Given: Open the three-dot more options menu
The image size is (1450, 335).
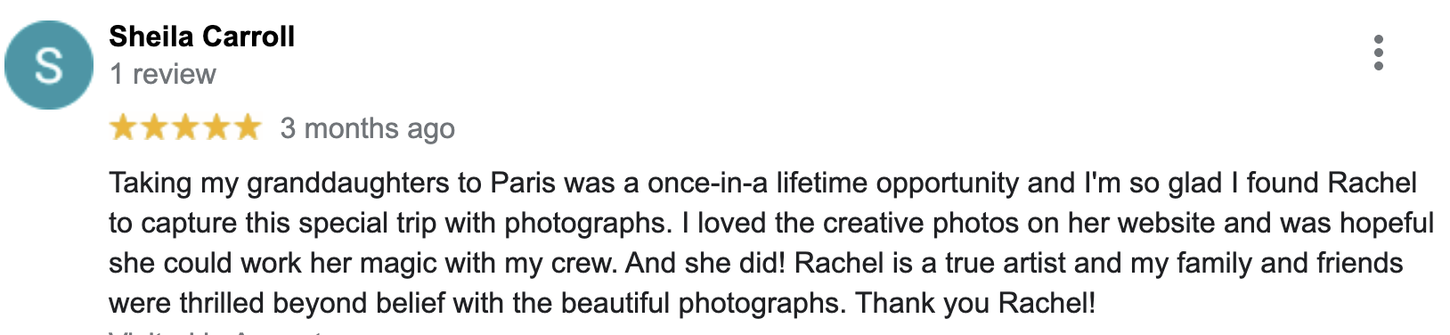Looking at the screenshot, I should click(1378, 53).
